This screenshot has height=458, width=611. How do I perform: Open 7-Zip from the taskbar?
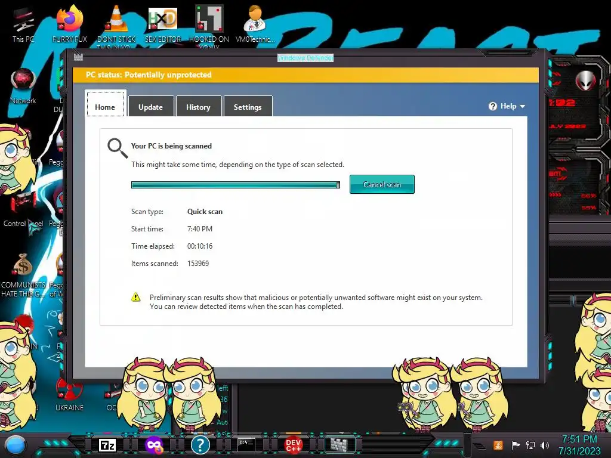(x=107, y=445)
